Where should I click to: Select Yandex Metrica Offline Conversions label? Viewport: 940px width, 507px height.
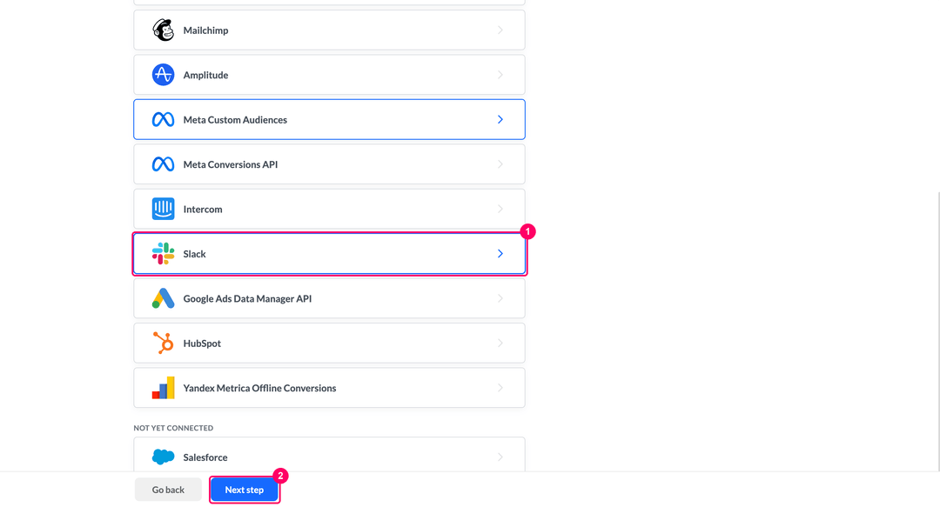pyautogui.click(x=259, y=389)
